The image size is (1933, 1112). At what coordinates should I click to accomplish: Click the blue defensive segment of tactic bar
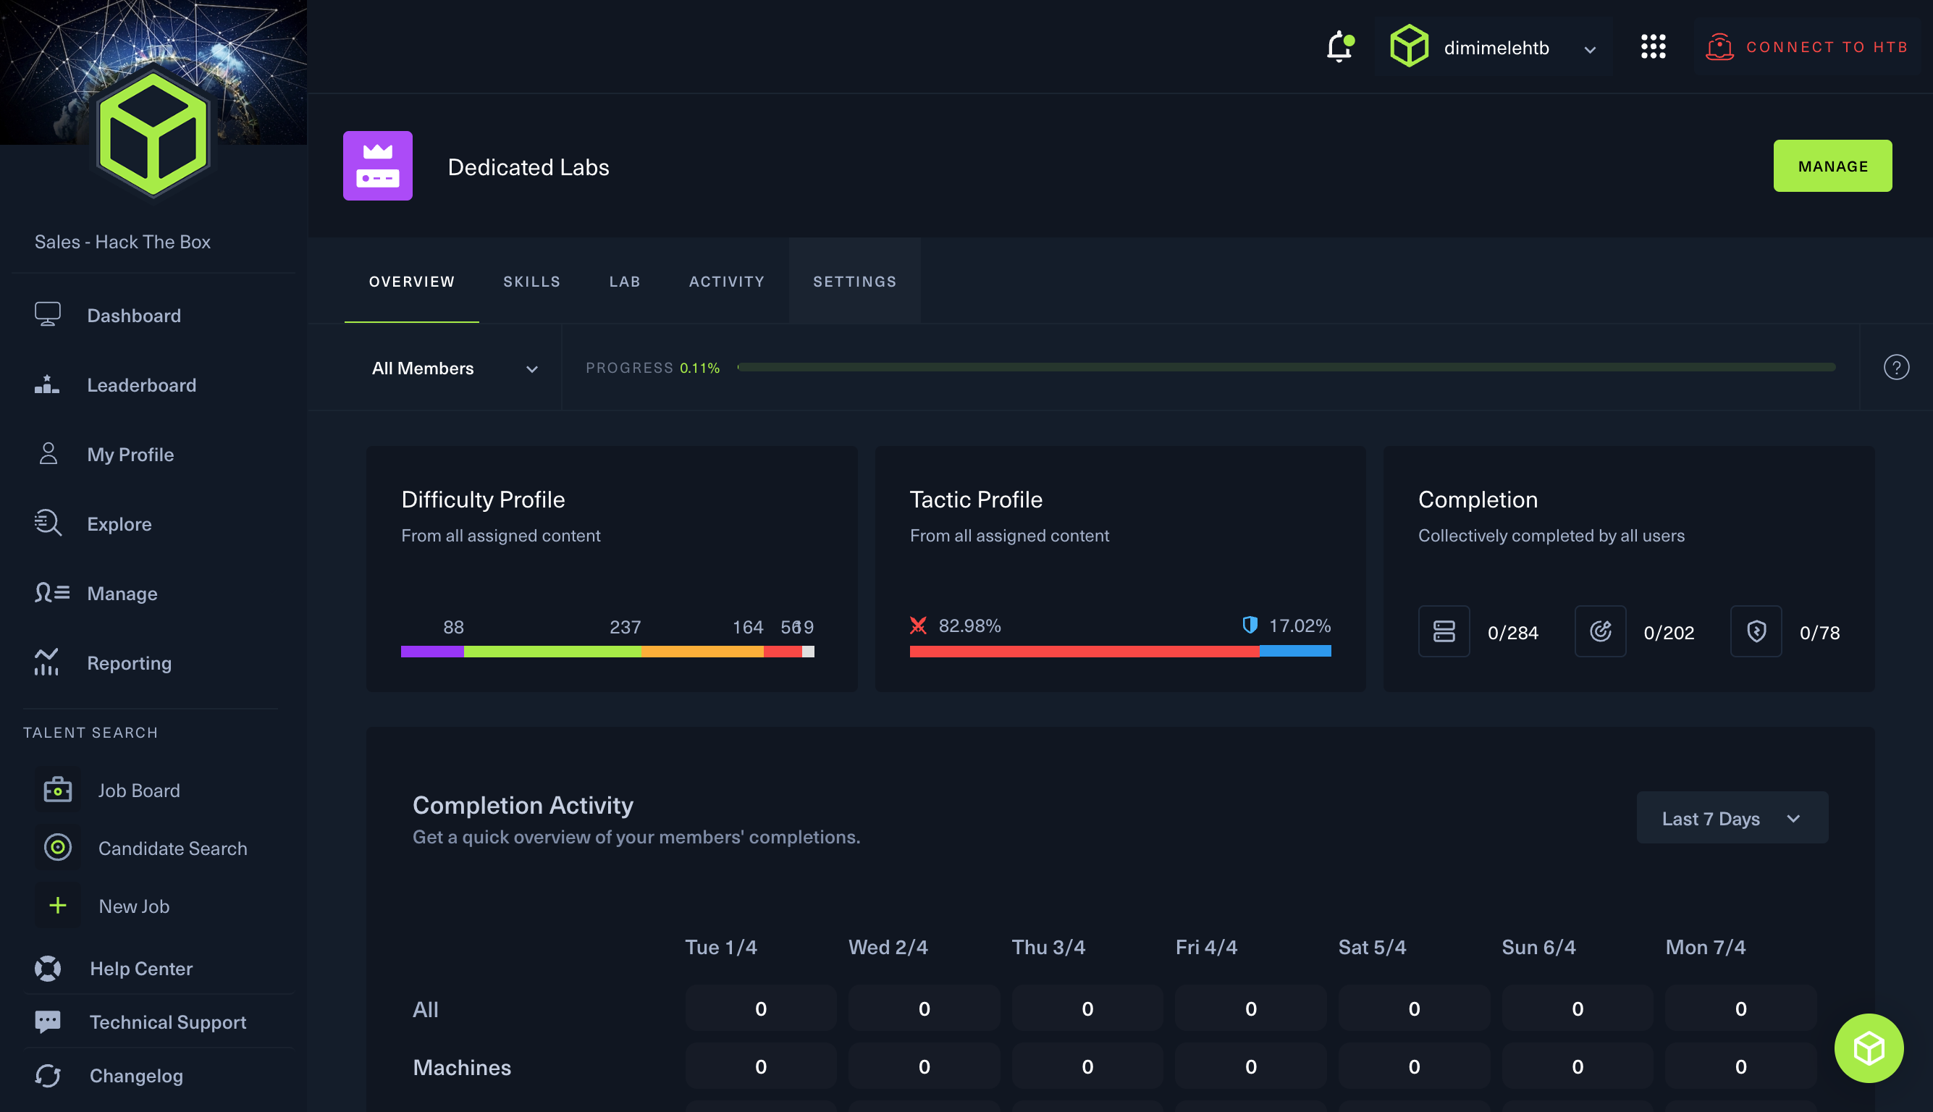[1294, 651]
